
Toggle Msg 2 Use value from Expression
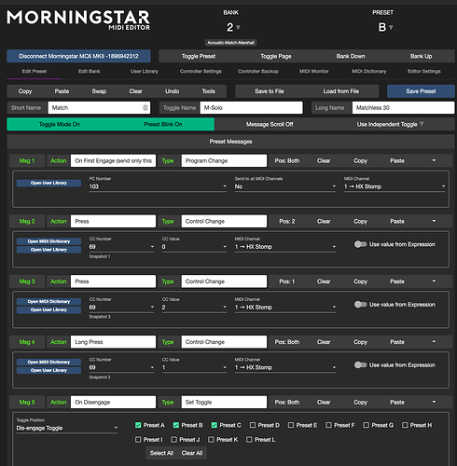click(360, 244)
